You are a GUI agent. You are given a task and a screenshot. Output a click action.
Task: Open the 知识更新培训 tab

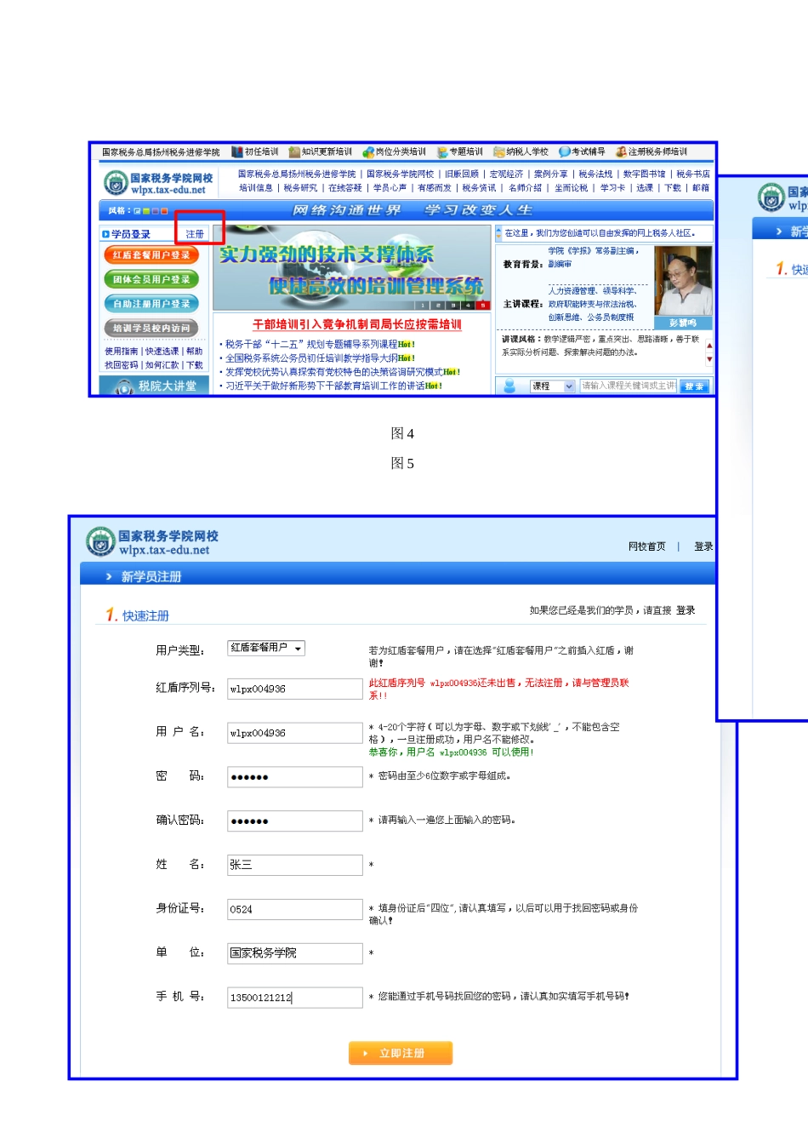[x=321, y=152]
